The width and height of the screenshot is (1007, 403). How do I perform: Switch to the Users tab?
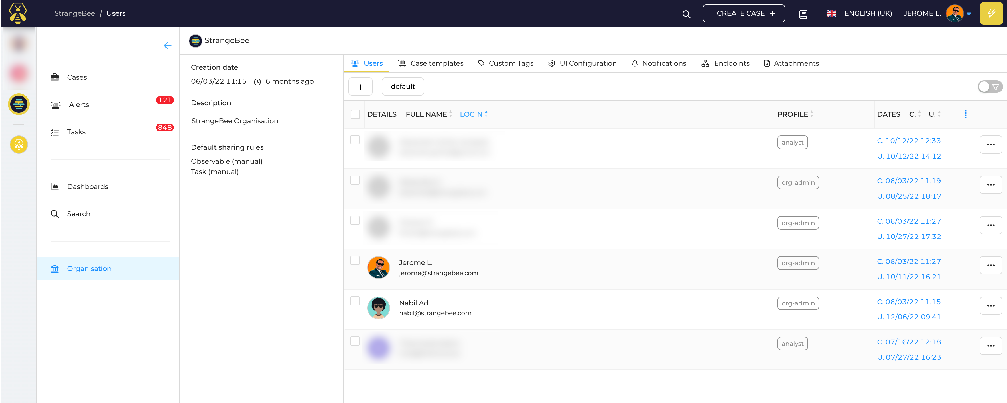[x=366, y=63]
